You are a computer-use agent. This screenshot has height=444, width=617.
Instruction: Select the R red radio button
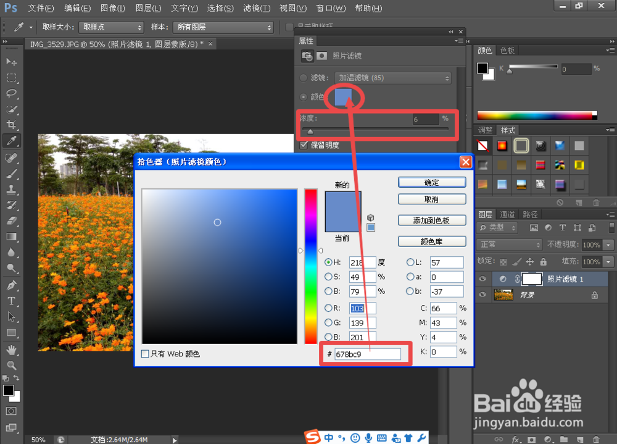pos(328,308)
